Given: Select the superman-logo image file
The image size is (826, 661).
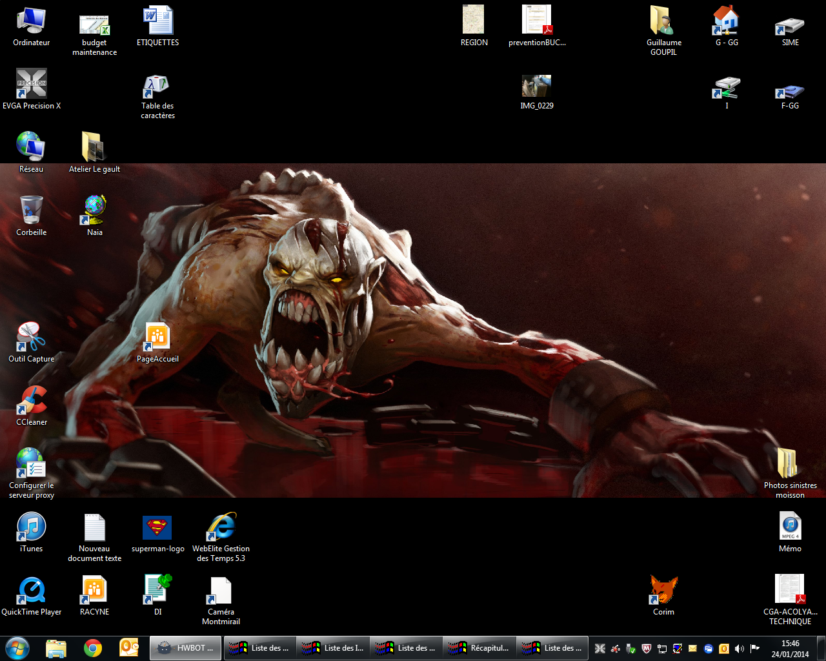Looking at the screenshot, I should pos(157,533).
